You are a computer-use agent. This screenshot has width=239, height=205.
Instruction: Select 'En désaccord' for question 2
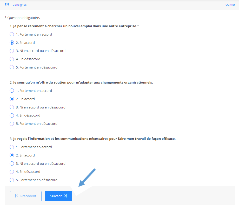(12, 115)
